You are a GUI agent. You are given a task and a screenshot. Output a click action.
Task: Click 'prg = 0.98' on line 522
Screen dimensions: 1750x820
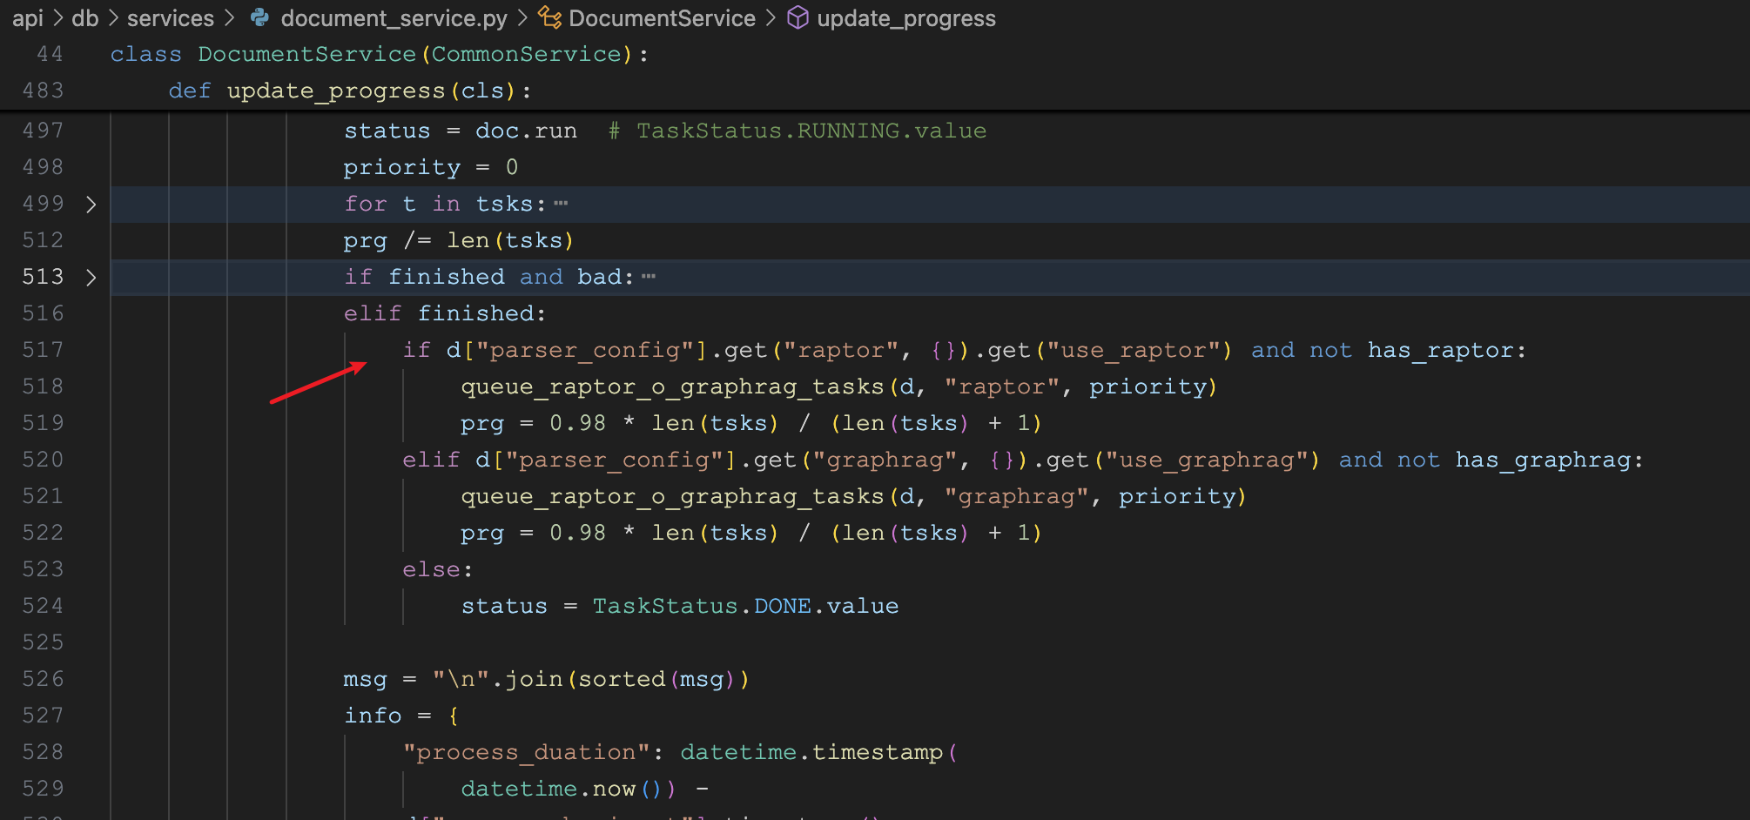tap(533, 533)
